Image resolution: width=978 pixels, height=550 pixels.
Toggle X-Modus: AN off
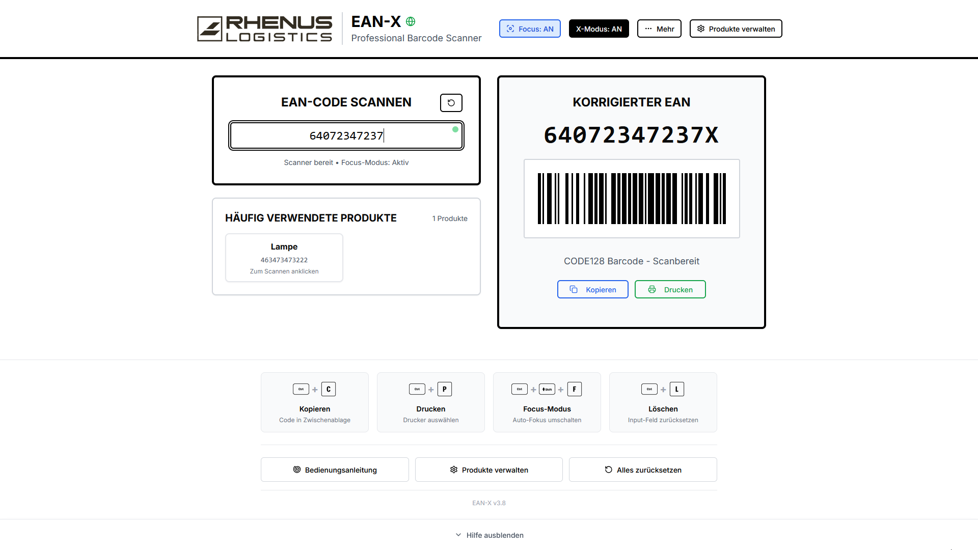tap(599, 29)
